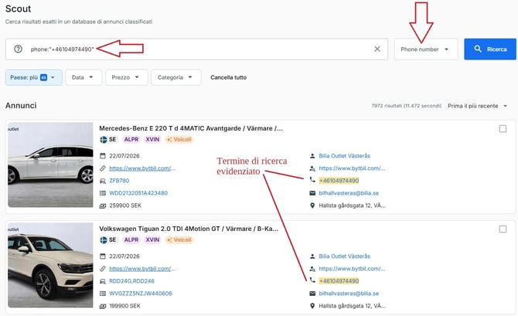Viewport: 518px width, 316px height.
Task: Click the Swedish flag icon on Mercedes listing
Action: [104, 139]
